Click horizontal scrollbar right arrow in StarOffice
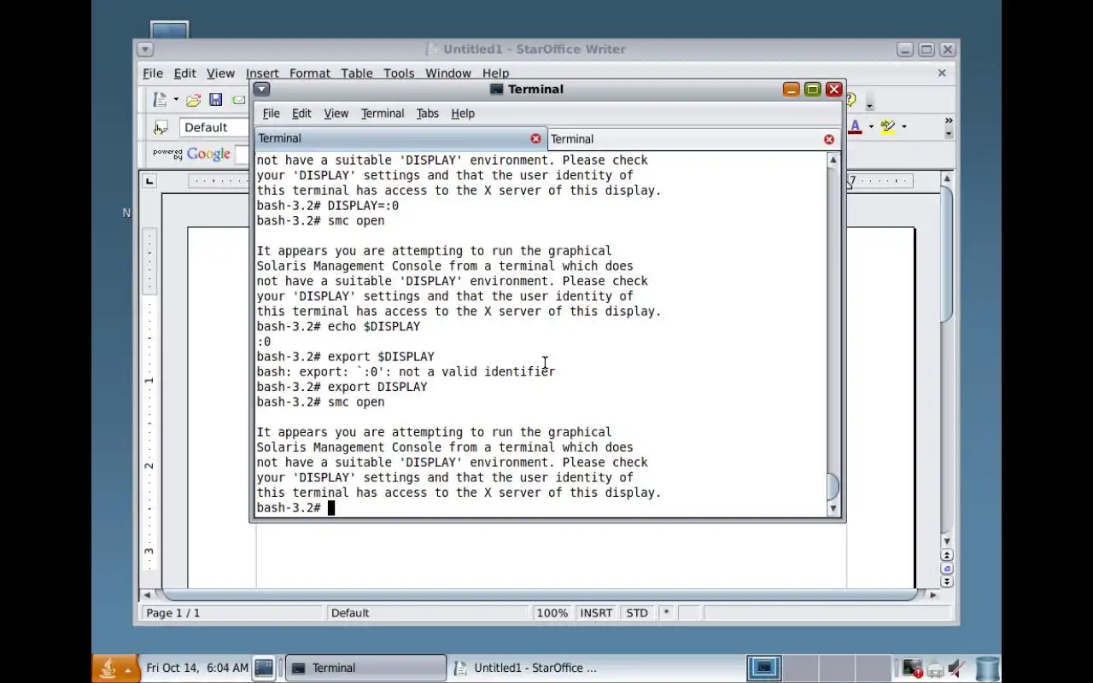1093x683 pixels. click(x=932, y=594)
